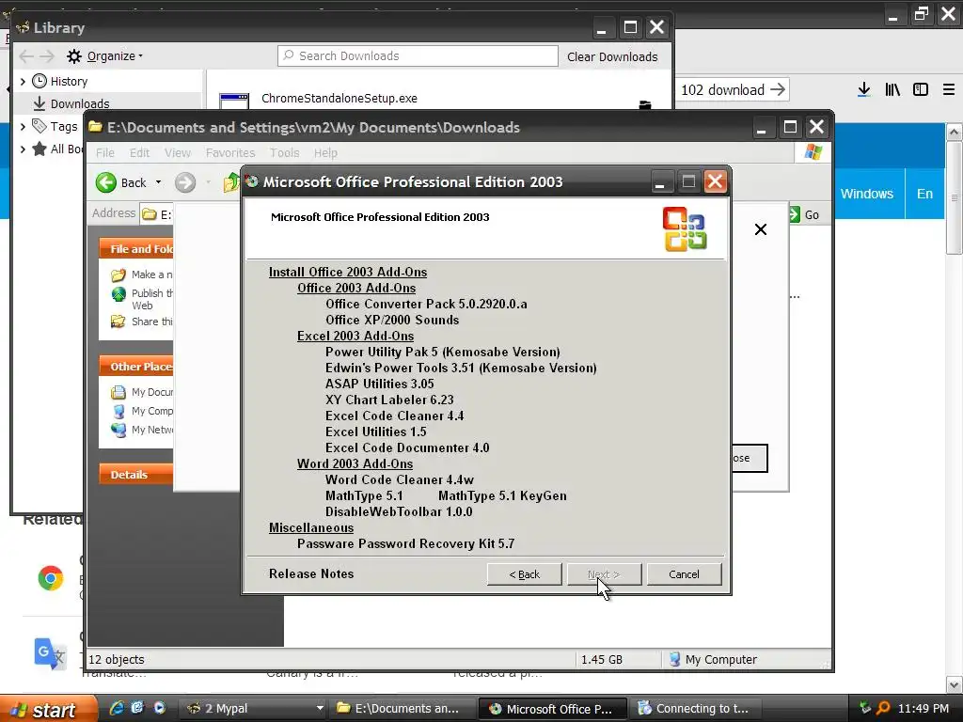
Task: Select ASAP Utilities 3.05 entry
Action: click(x=379, y=384)
